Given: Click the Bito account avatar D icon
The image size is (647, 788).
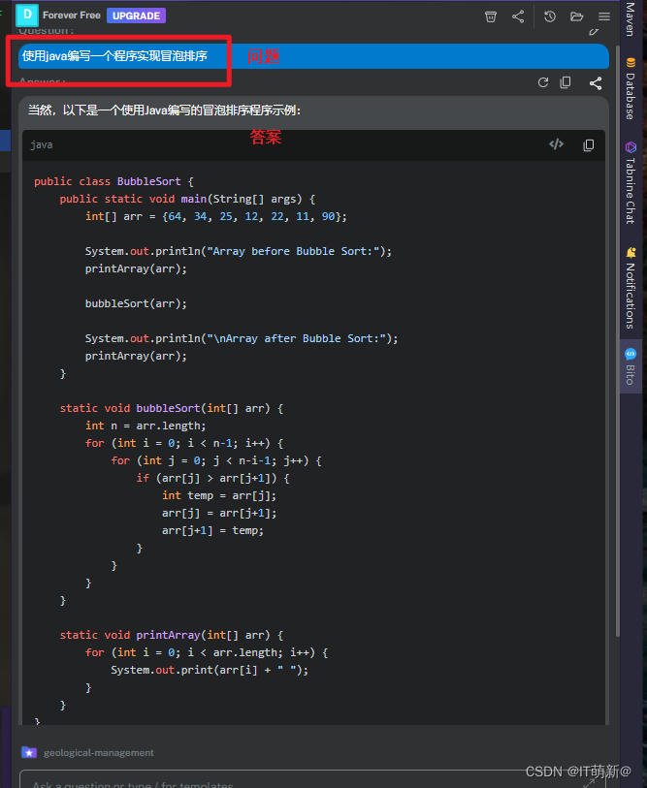Looking at the screenshot, I should coord(27,15).
